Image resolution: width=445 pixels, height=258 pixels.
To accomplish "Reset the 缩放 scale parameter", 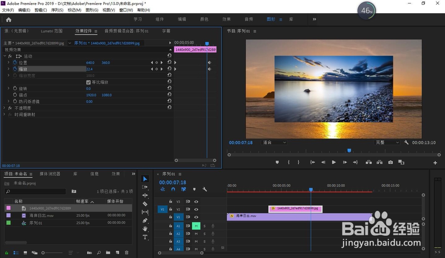I will (169, 69).
